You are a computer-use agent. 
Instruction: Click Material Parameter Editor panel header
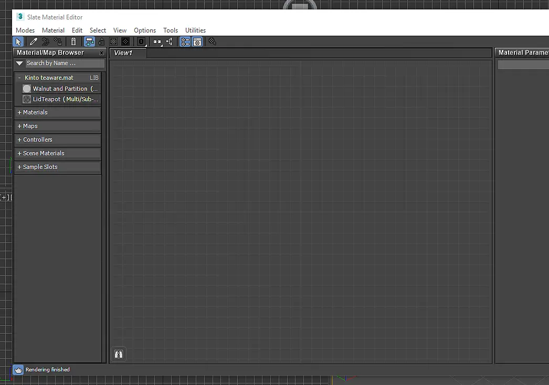(x=522, y=53)
